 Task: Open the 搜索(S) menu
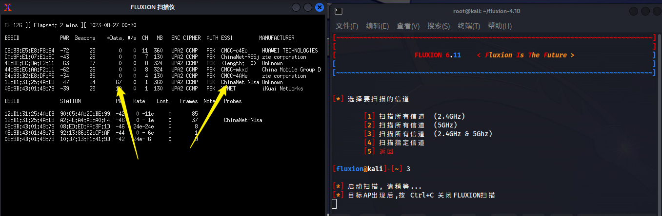[439, 26]
